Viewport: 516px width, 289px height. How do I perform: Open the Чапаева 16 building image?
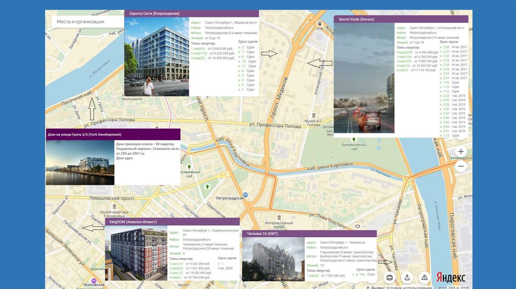(x=273, y=259)
